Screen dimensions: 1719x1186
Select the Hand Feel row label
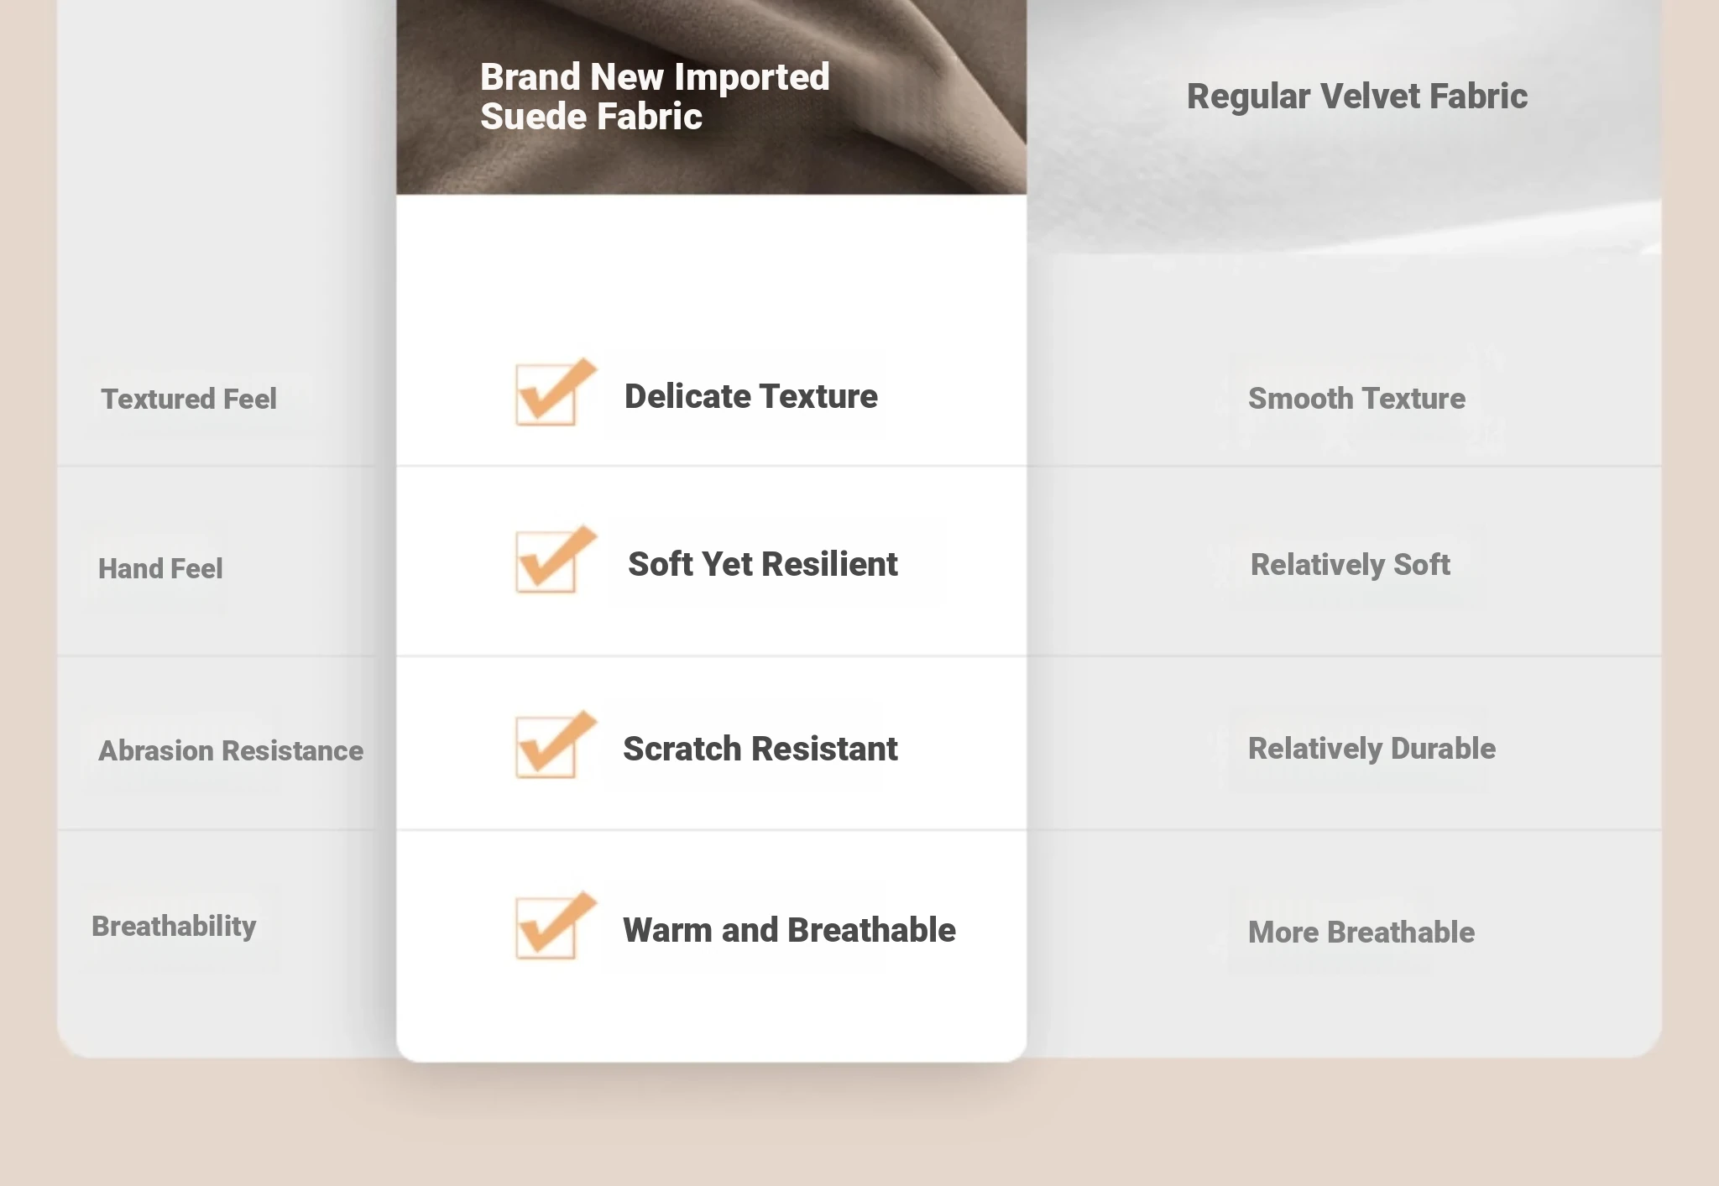click(160, 568)
